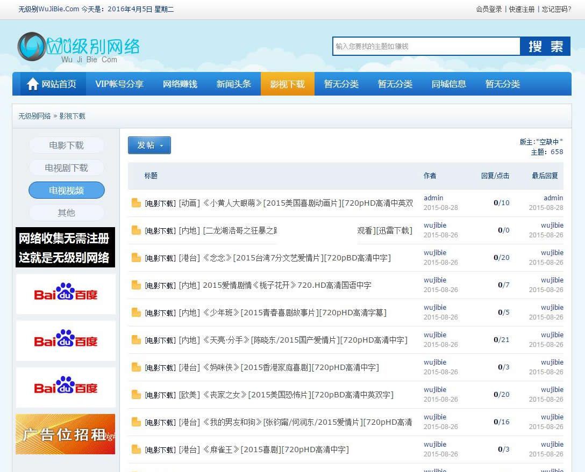Click second Baidu banner in sidebar
This screenshot has height=472, width=585.
point(66,340)
